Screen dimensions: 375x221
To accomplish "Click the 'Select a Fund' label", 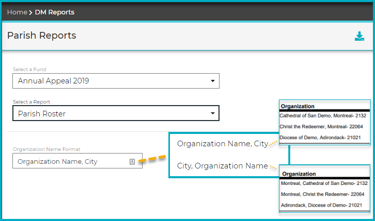I will pos(29,70).
